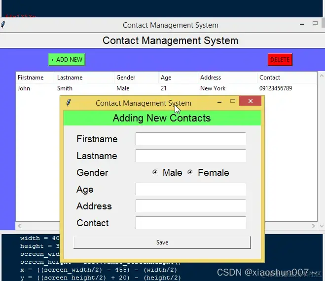Click the Age column header in table
The image size is (325, 281).
click(178, 78)
